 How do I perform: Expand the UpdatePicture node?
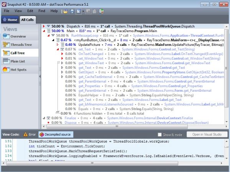(57, 44)
